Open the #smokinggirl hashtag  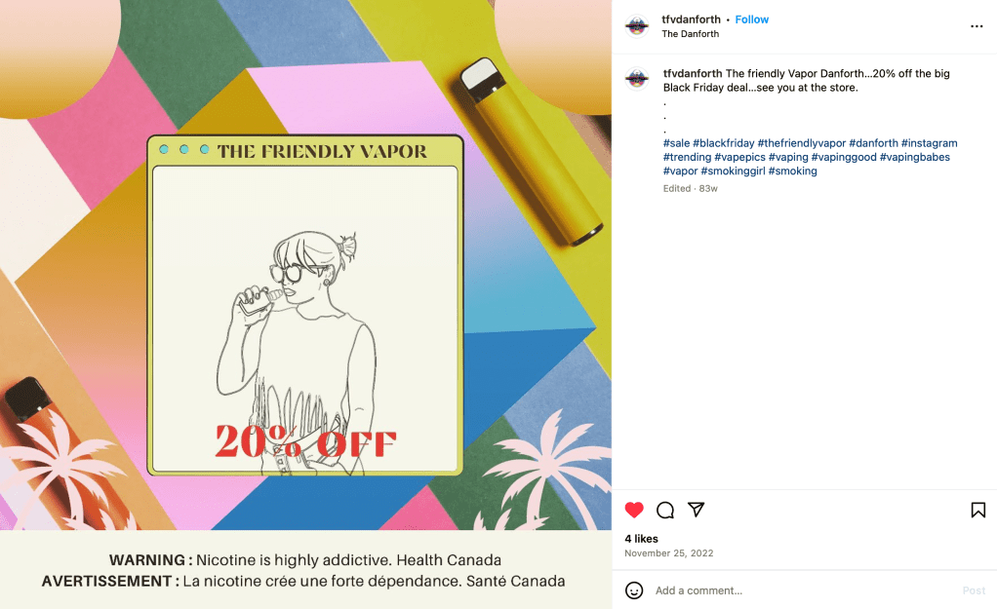click(x=734, y=171)
